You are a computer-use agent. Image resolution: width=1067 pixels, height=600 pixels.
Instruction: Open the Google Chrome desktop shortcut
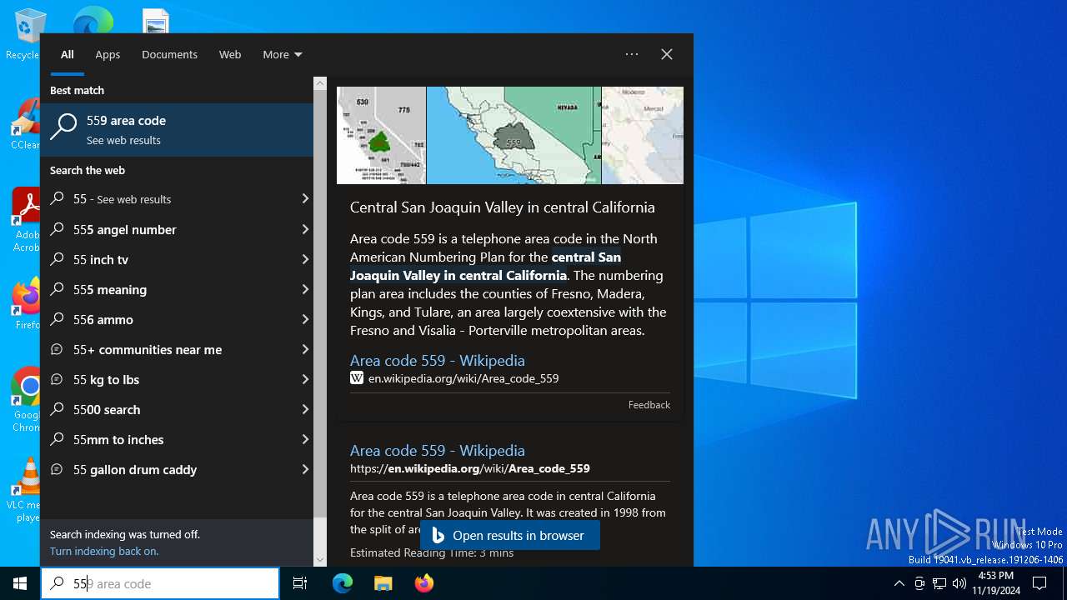pos(27,398)
